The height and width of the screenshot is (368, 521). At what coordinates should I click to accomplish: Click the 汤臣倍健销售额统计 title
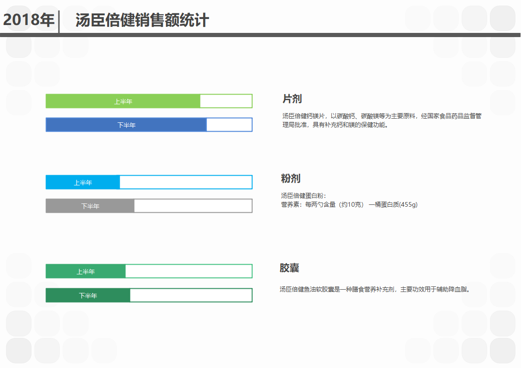142,20
